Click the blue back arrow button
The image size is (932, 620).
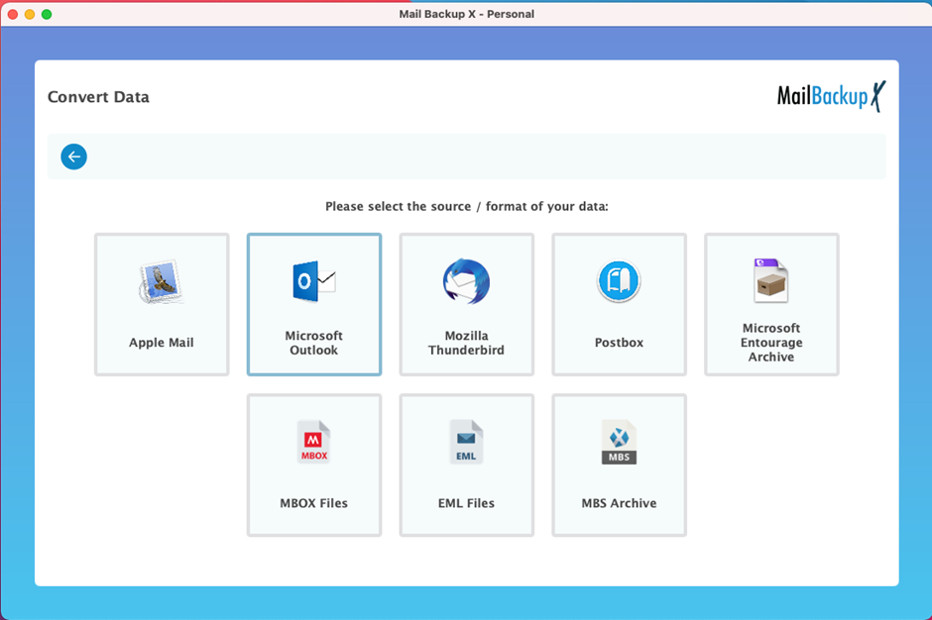tap(73, 156)
